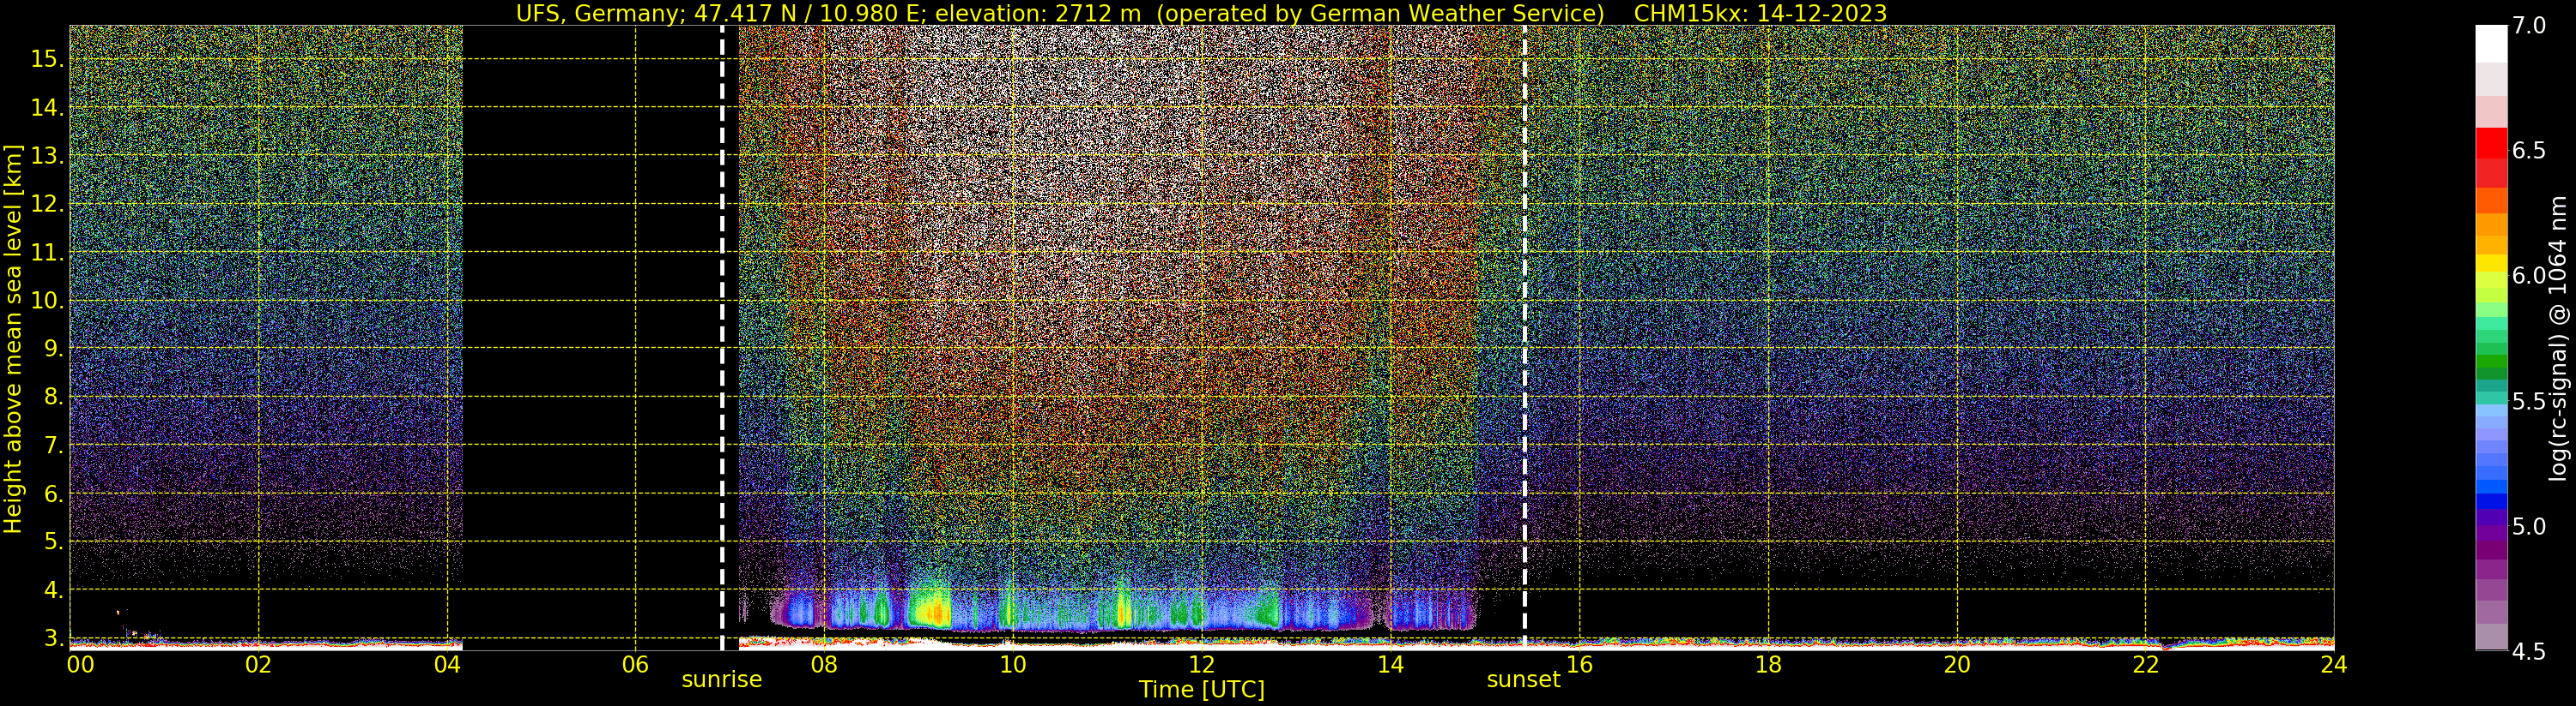Click the "06" time axis tick label
2576x706 pixels.
(x=635, y=665)
